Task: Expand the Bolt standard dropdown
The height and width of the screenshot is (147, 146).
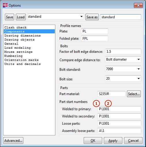Action: coord(123,69)
